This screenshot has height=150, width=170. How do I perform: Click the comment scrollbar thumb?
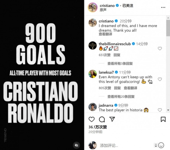point(168,28)
